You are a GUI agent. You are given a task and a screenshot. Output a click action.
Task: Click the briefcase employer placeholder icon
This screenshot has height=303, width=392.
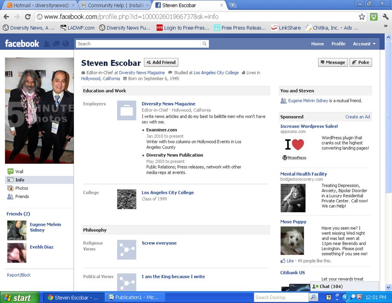(127, 110)
